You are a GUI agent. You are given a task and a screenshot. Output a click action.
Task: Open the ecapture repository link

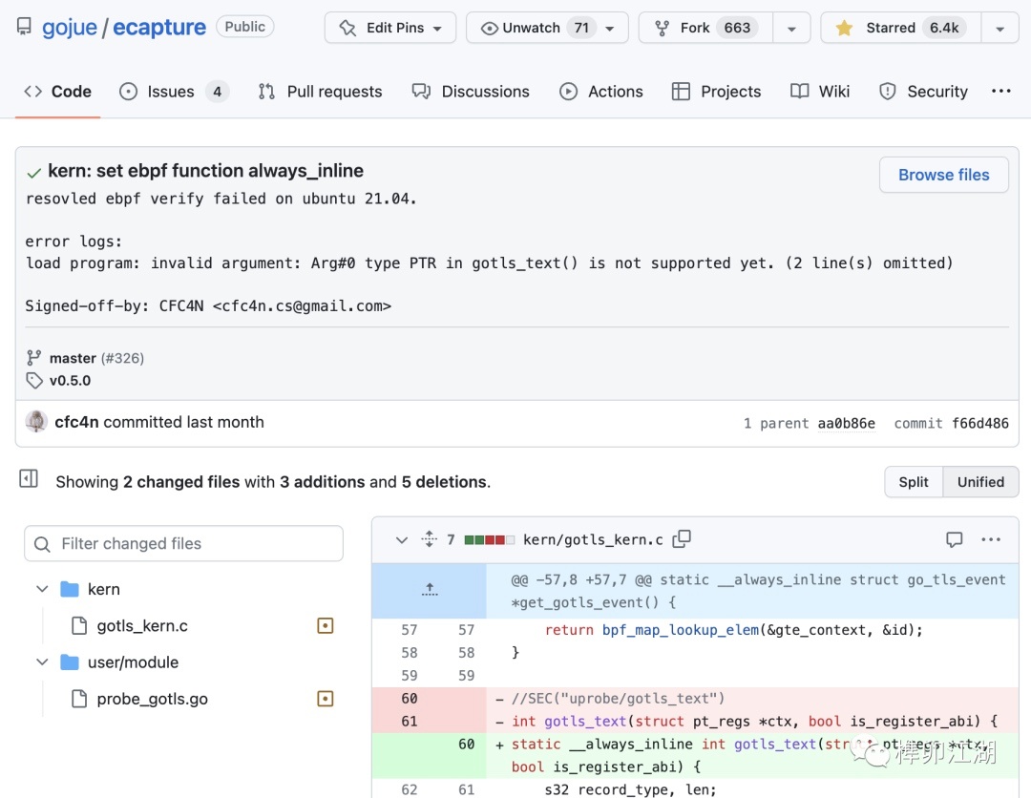pyautogui.click(x=159, y=28)
